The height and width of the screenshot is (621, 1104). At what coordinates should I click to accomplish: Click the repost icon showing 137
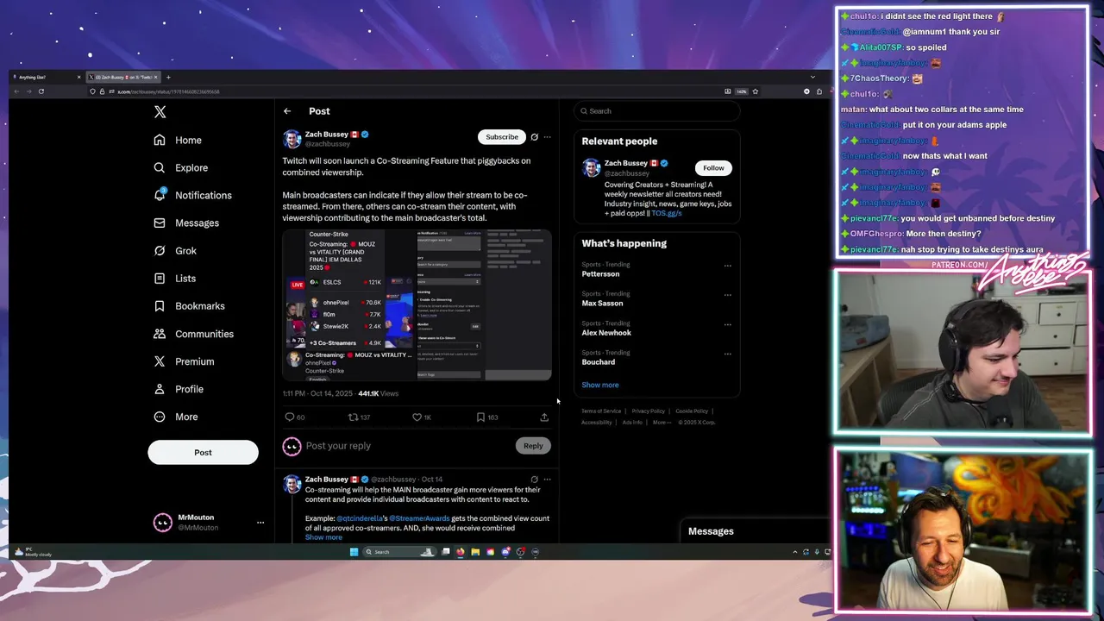(x=353, y=417)
